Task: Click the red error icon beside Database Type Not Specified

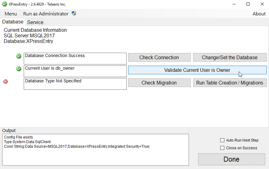Action: tap(6, 81)
